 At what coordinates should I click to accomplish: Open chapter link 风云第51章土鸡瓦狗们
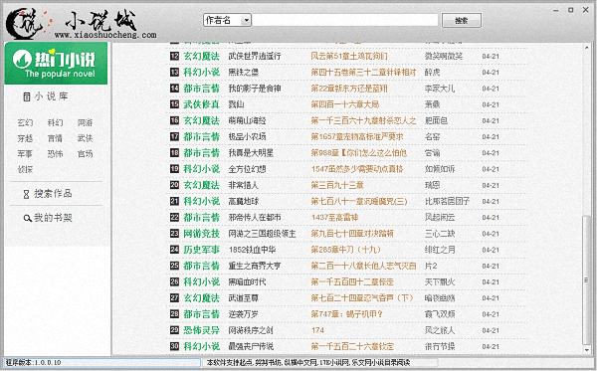point(349,56)
